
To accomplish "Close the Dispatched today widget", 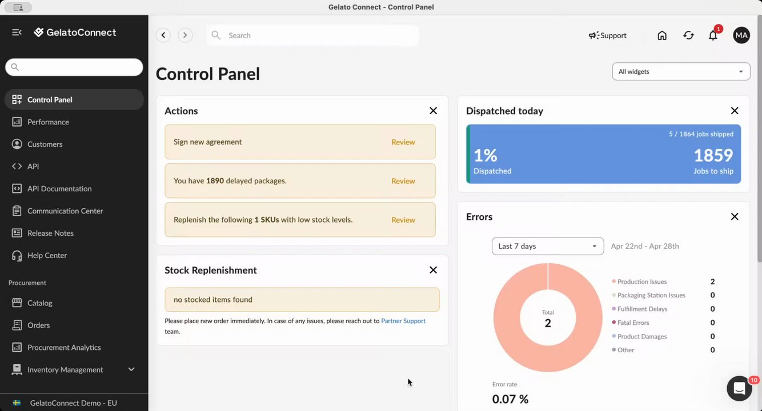I will coord(735,111).
